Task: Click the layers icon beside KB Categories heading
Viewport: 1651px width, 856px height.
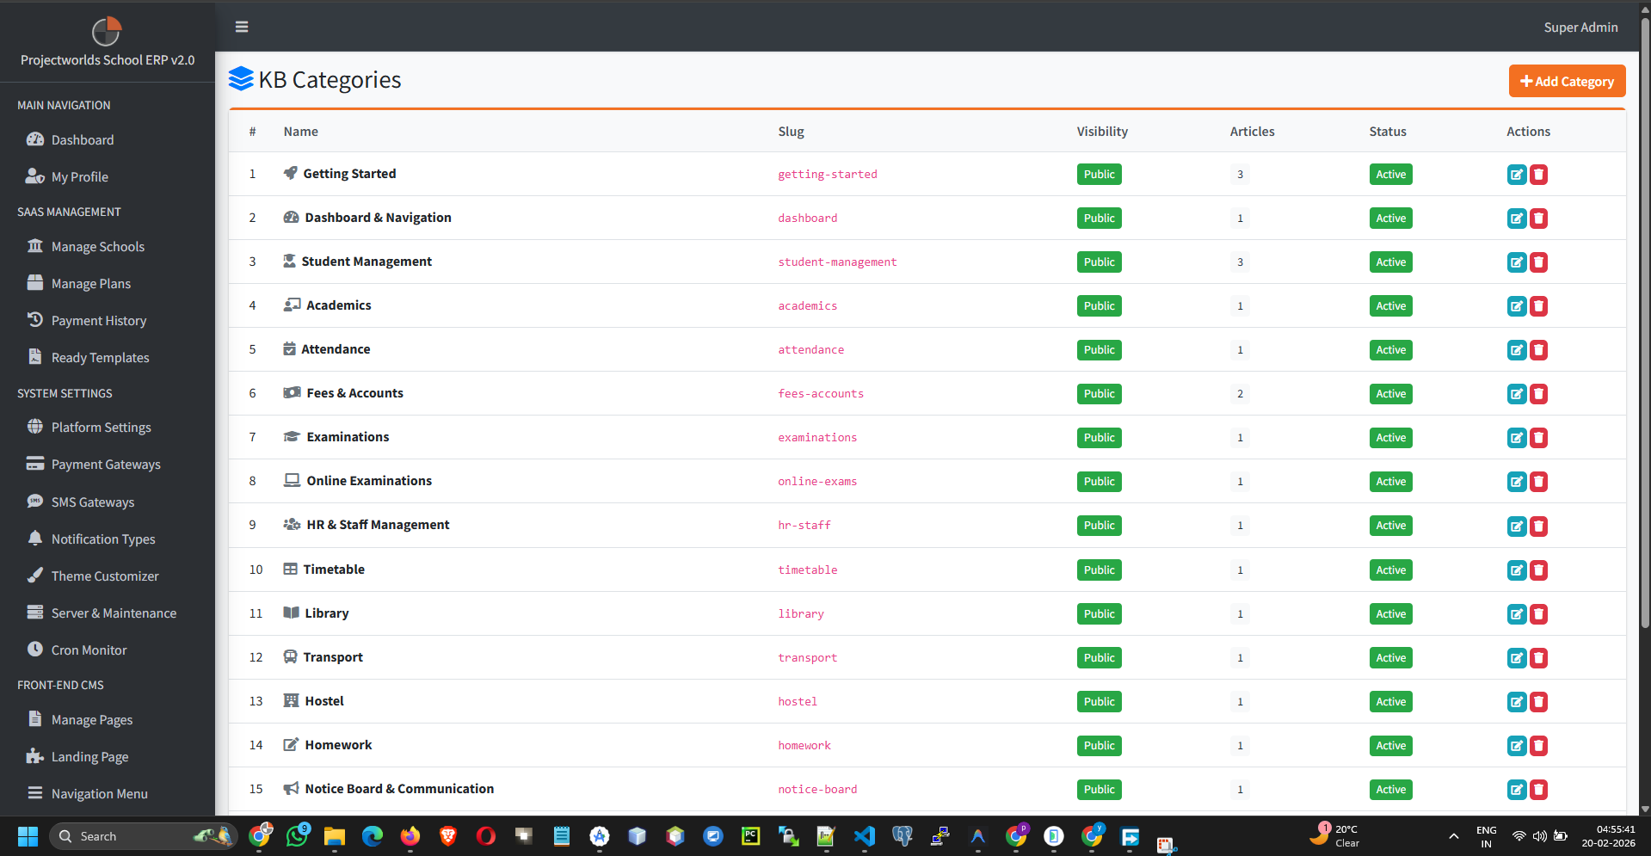Action: tap(240, 78)
